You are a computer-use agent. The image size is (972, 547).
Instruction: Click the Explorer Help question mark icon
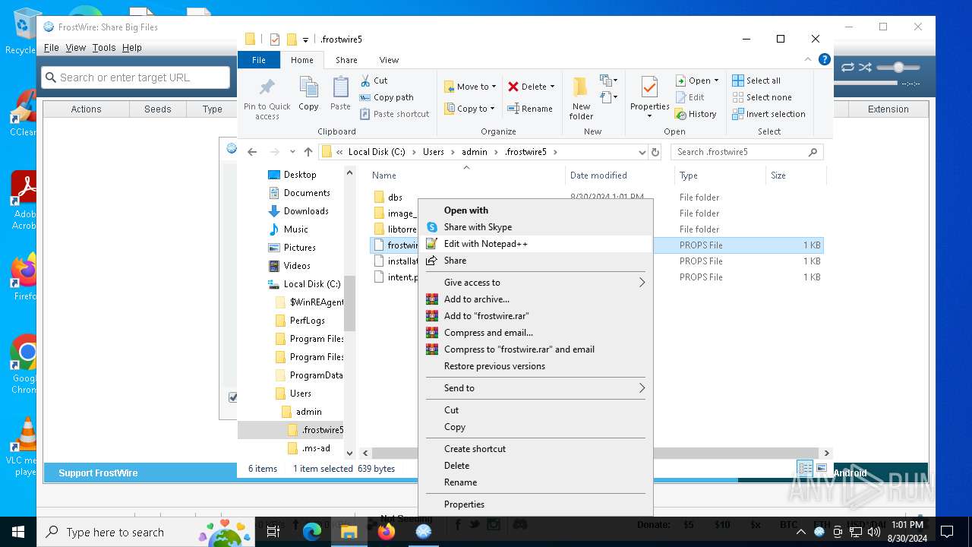click(x=824, y=59)
